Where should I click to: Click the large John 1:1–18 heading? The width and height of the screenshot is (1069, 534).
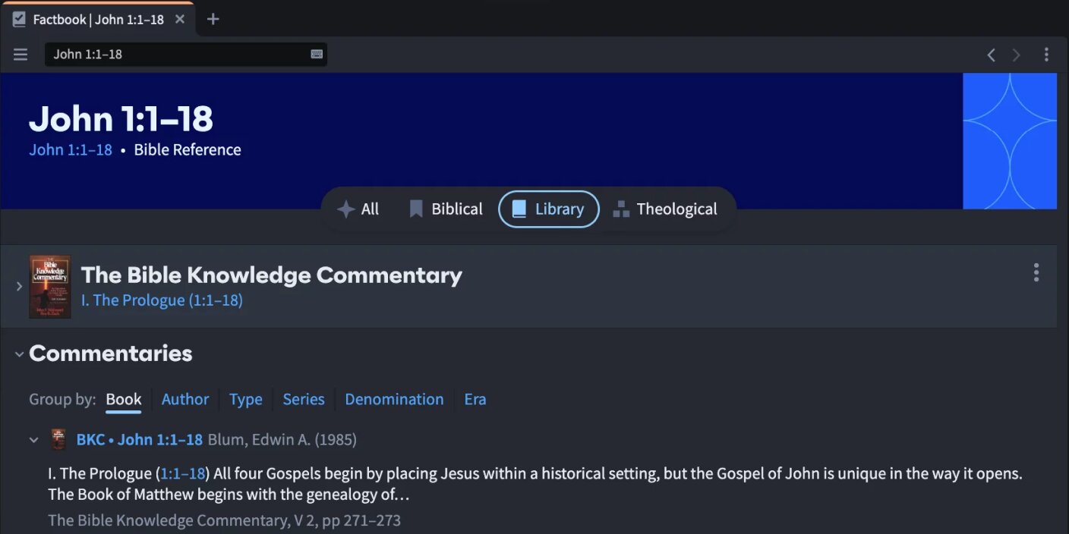(x=121, y=118)
